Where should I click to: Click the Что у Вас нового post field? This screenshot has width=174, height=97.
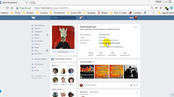point(90,85)
